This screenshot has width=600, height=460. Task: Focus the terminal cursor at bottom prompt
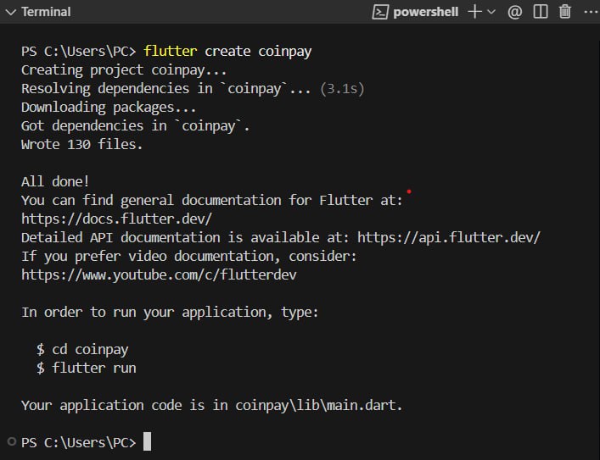148,441
